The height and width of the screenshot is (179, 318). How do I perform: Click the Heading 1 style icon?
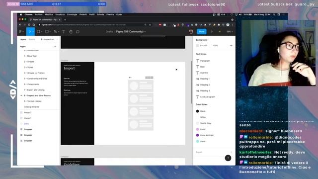tap(198, 79)
